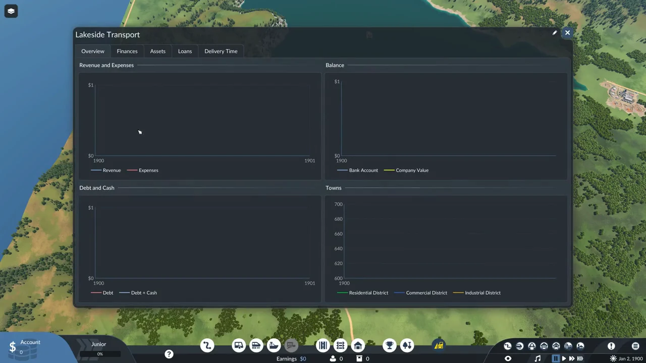Viewport: 646px width, 363px height.
Task: Switch to the Assets tab
Action: tap(157, 51)
